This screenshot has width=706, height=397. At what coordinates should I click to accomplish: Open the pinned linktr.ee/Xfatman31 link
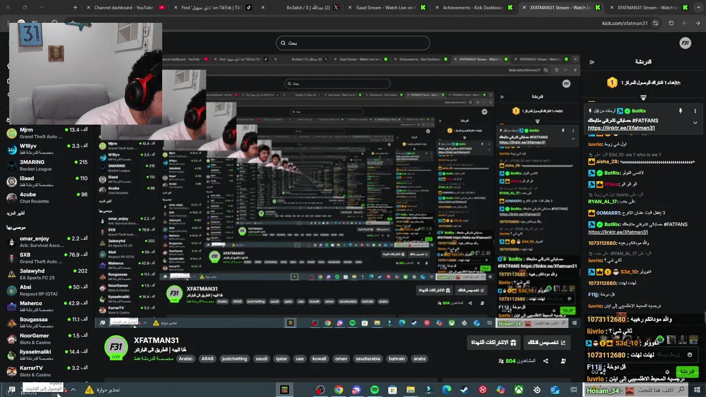pos(621,128)
